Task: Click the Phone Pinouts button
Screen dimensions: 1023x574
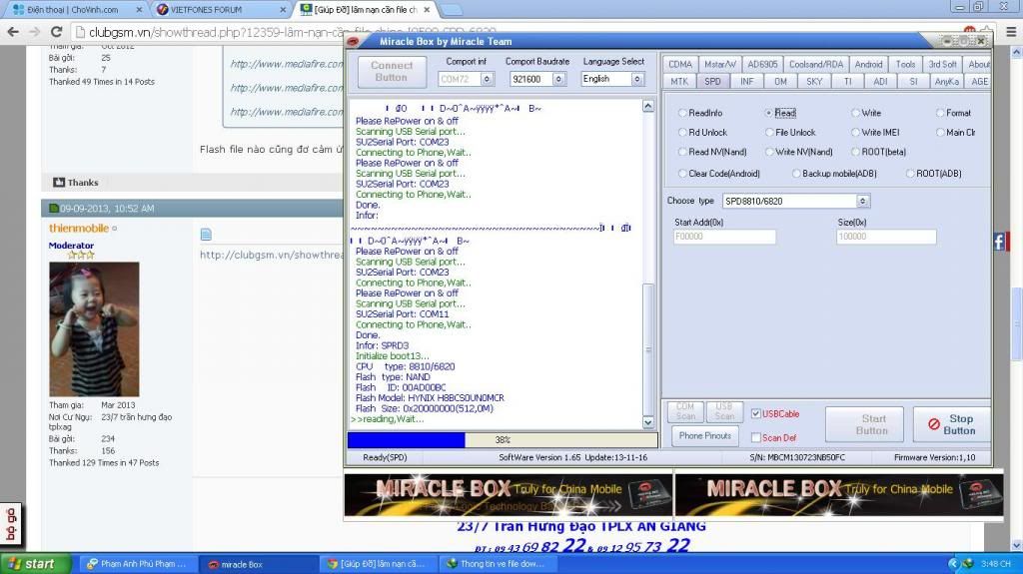Action: pos(704,435)
